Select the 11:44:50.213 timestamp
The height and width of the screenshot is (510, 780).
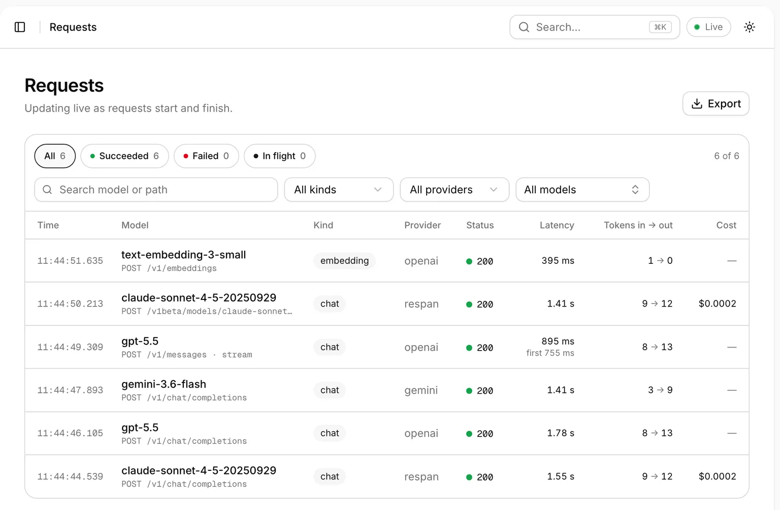click(70, 304)
